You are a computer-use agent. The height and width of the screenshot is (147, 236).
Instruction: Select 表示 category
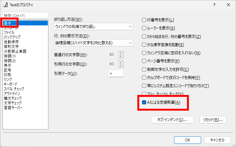pos(25,66)
